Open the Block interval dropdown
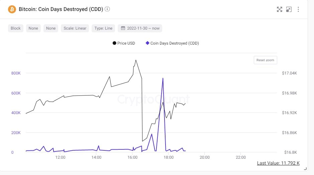The width and height of the screenshot is (314, 175). (16, 28)
